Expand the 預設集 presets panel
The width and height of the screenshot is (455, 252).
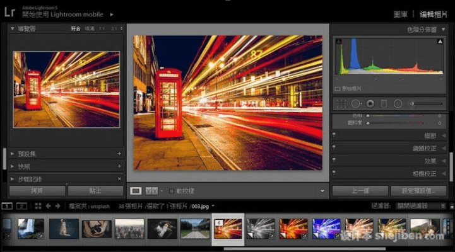[x=13, y=154]
